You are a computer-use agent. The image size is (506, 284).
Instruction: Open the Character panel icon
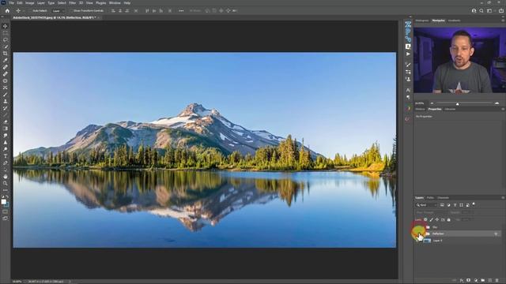pos(408,90)
